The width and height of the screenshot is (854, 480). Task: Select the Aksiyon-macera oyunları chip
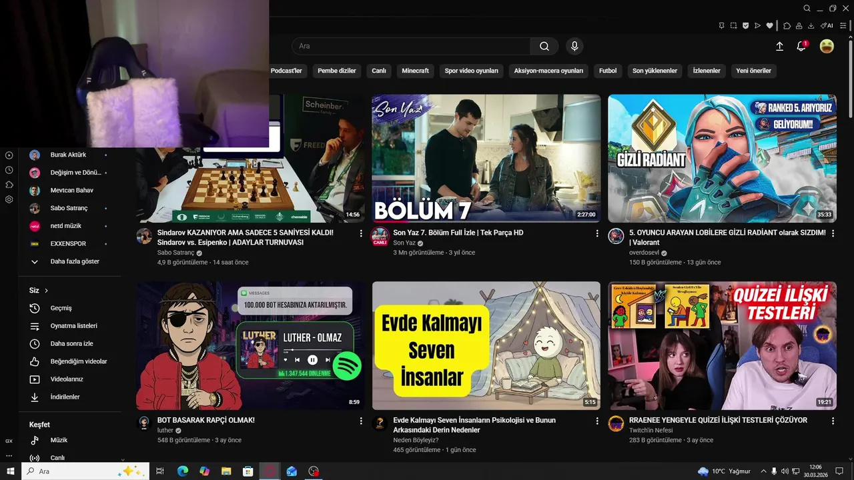click(548, 71)
